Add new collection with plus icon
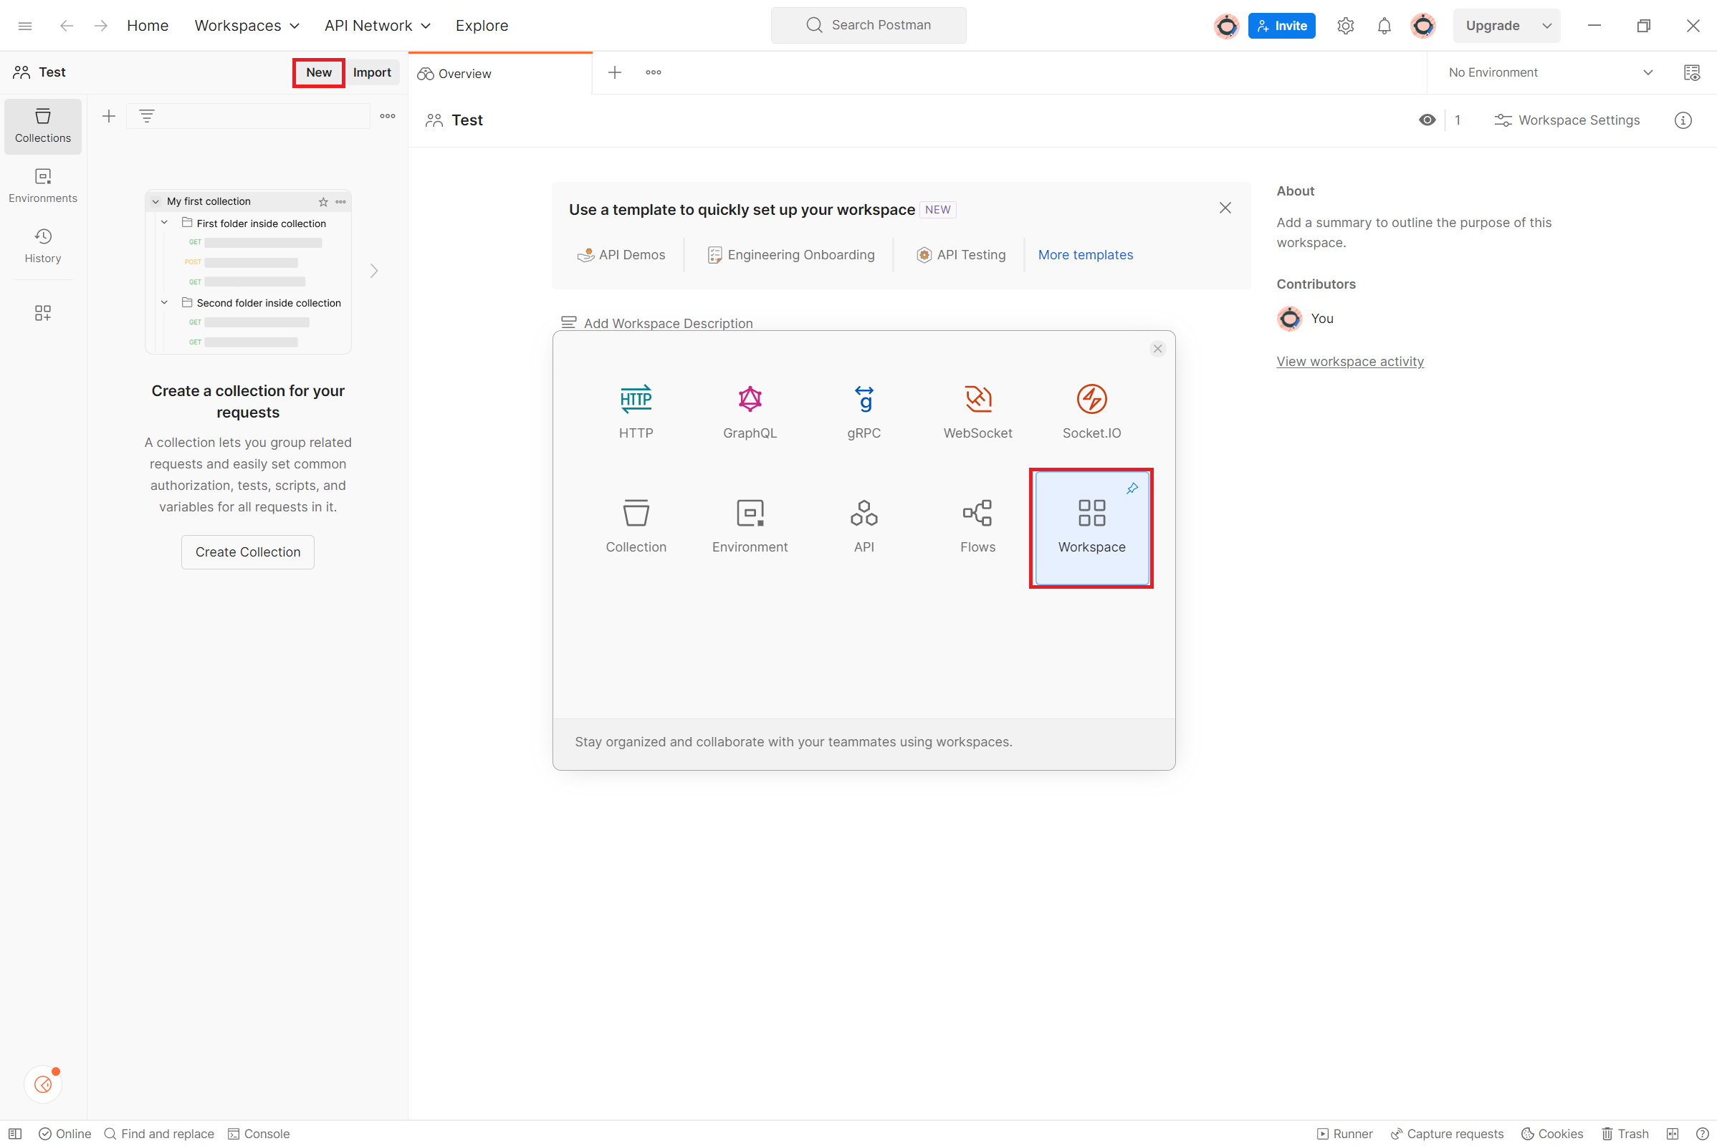Screen dimensions: 1717x1146 tap(109, 115)
